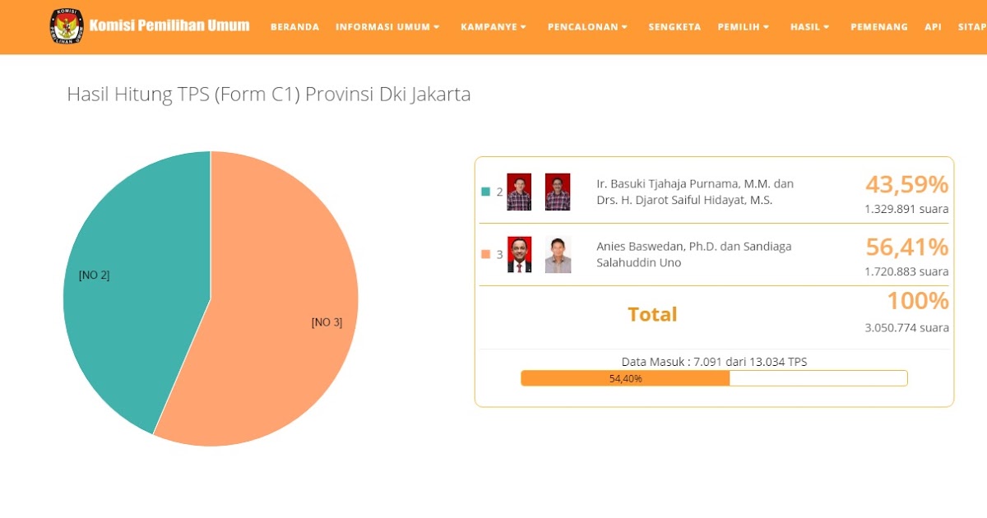Expand the KAMPANYE dropdown
Image resolution: width=987 pixels, height=518 pixels.
click(x=493, y=26)
